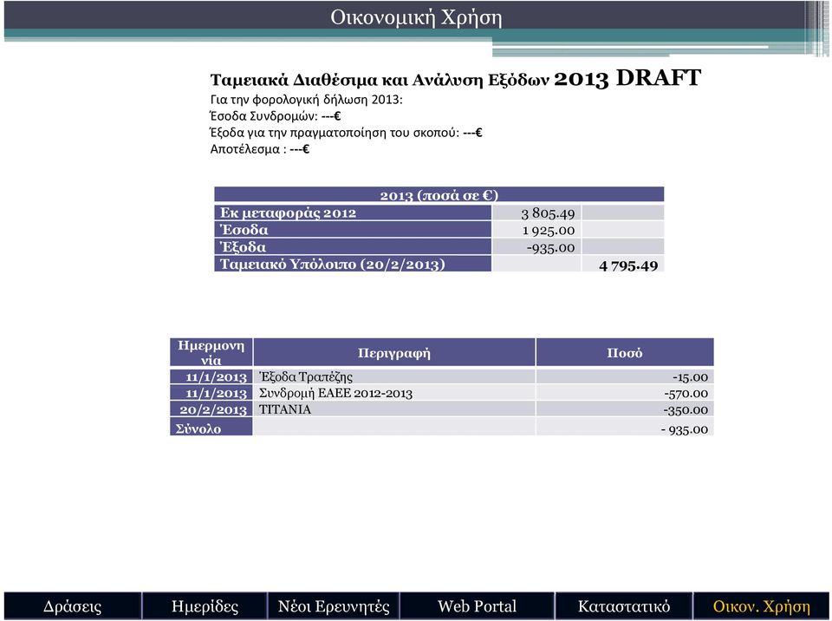Click the TITANIA description cell
This screenshot has height=621, width=832.
click(x=394, y=409)
